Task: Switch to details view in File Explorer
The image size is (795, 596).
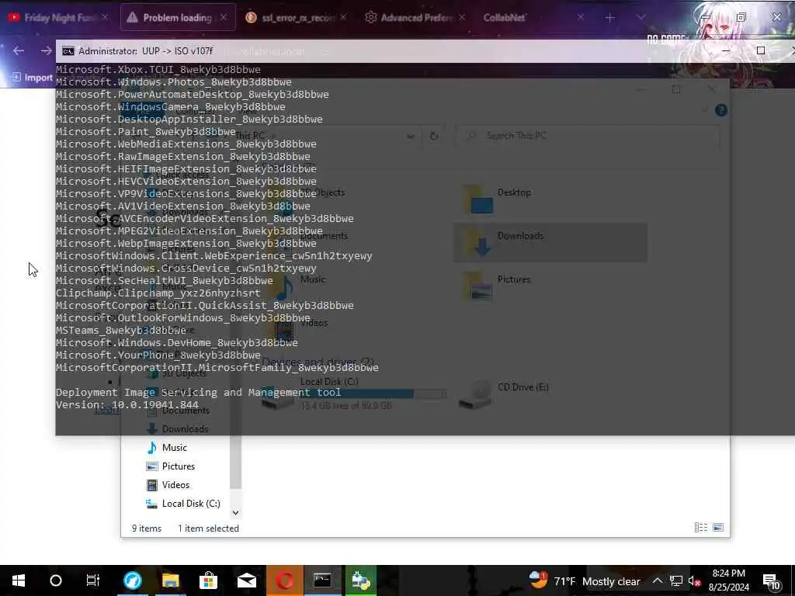Action: click(701, 528)
